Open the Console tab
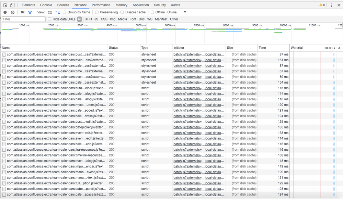This screenshot has height=199, width=343. tap(46, 5)
